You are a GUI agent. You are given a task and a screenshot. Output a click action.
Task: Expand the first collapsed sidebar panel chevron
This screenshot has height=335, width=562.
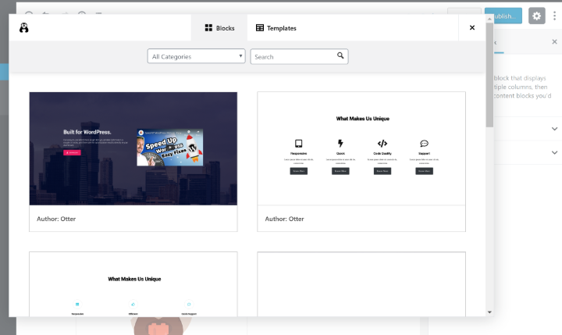[x=554, y=129]
